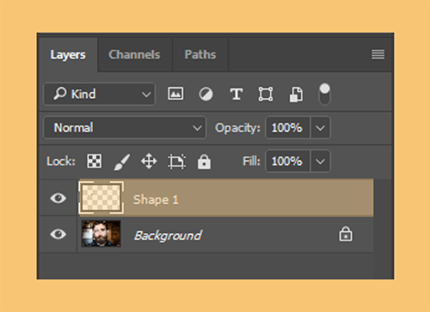Filter layers by pixel layer icon

click(175, 94)
